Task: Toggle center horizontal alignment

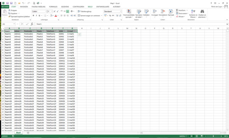Action: 65,16
